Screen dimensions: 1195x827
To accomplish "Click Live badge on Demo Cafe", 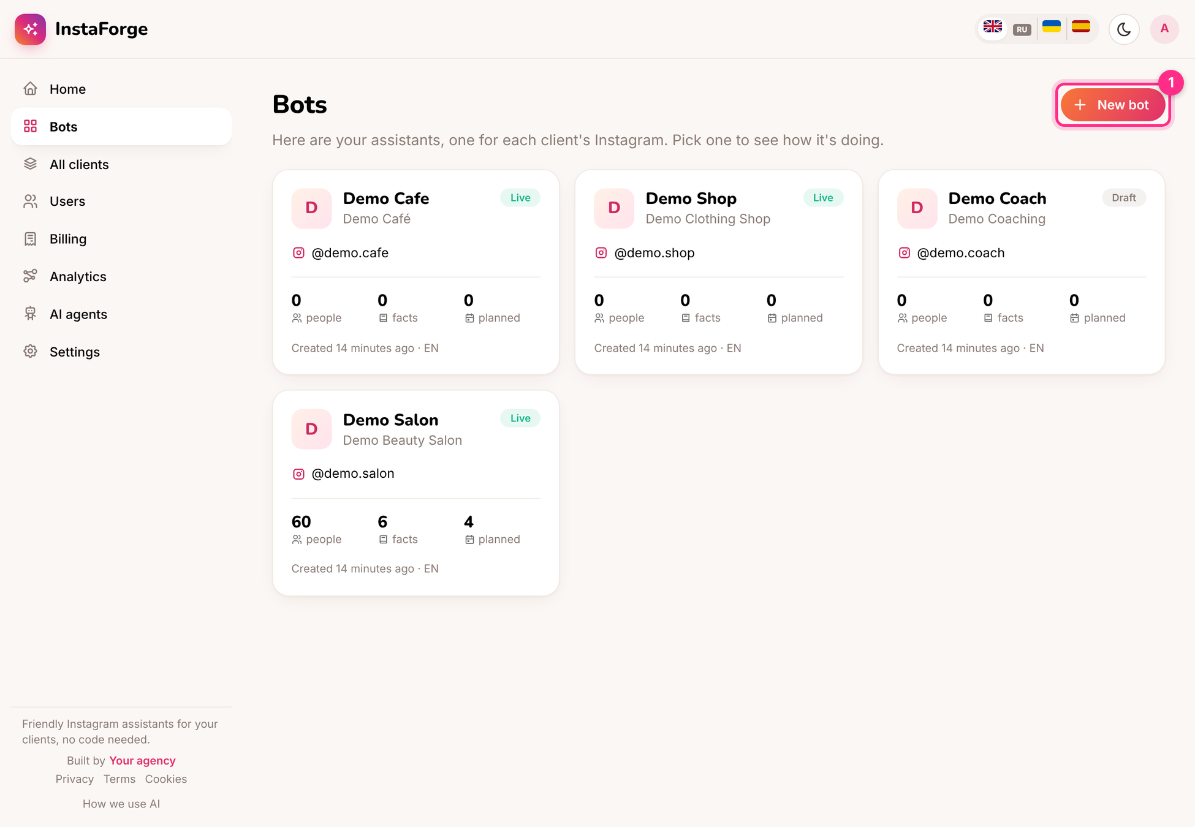I will (x=520, y=198).
